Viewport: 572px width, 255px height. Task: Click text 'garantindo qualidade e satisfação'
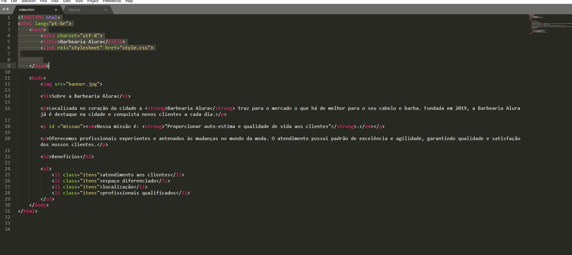click(474, 139)
